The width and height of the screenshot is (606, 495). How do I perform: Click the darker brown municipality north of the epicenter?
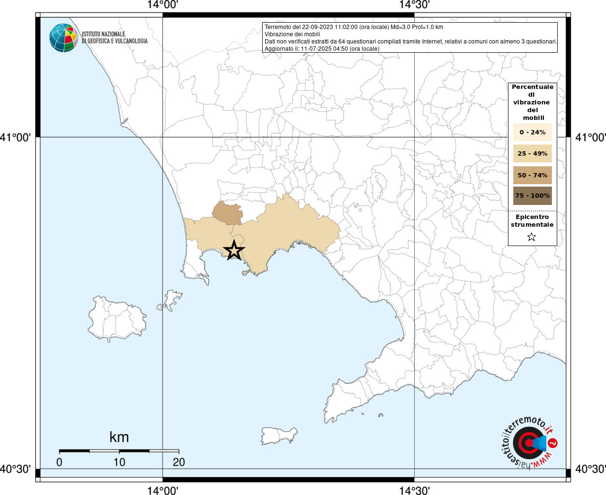point(227,214)
